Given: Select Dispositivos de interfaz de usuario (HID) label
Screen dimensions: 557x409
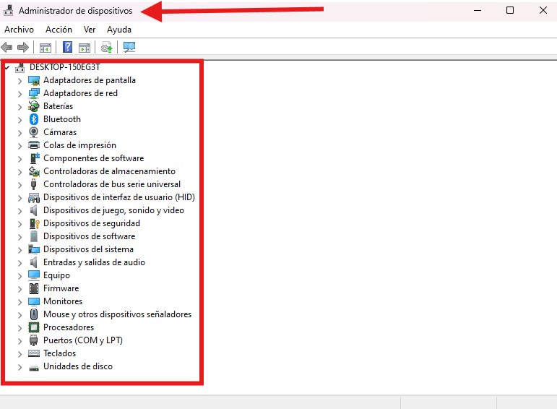Looking at the screenshot, I should tap(119, 197).
